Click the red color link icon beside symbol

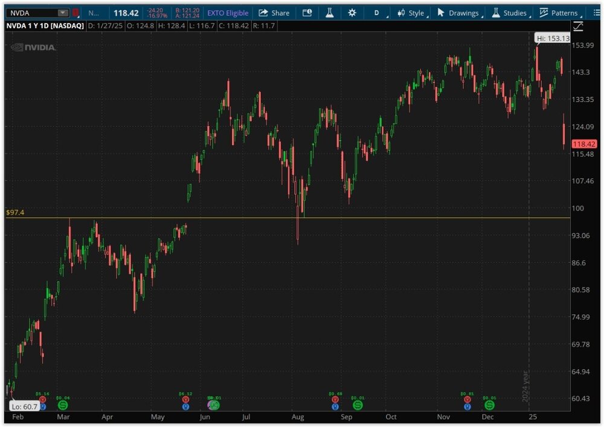pos(75,13)
